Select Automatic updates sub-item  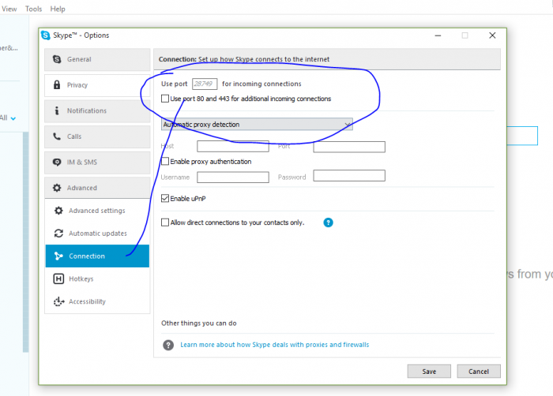97,233
